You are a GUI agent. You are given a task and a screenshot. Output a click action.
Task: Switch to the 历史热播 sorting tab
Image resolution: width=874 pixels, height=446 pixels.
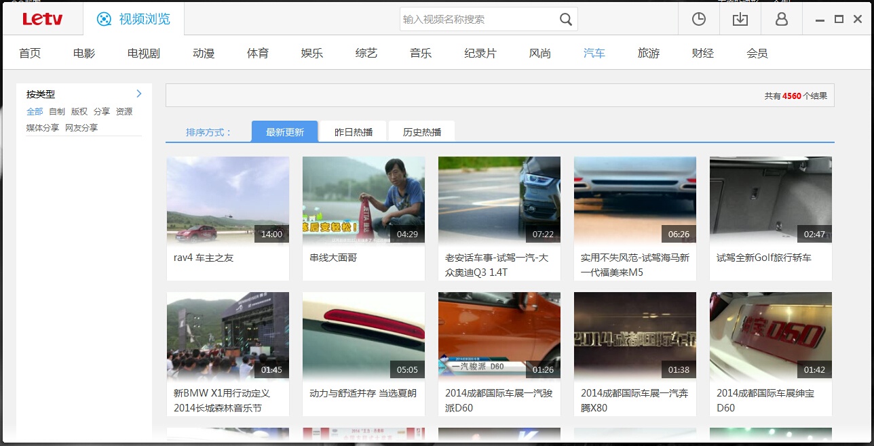click(x=421, y=131)
